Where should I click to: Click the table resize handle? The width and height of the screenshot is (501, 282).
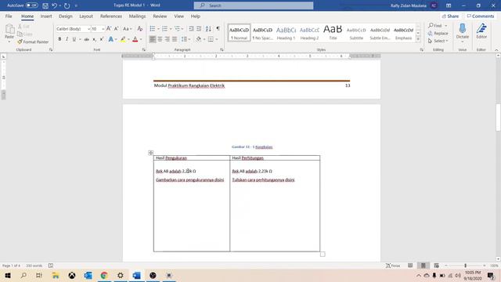323,254
